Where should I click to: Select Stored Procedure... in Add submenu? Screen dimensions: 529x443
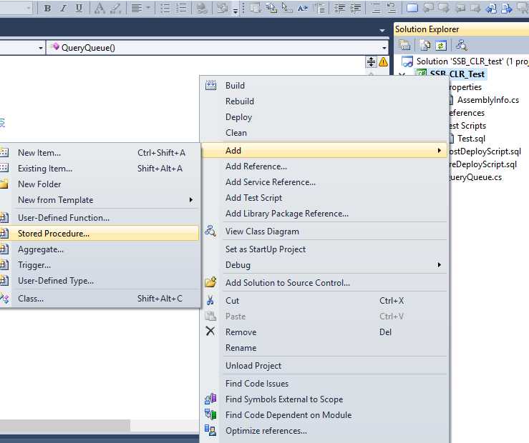coord(100,233)
